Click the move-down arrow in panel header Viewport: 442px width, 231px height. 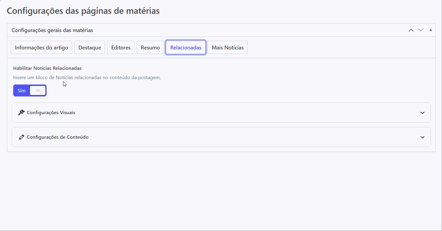(x=421, y=30)
